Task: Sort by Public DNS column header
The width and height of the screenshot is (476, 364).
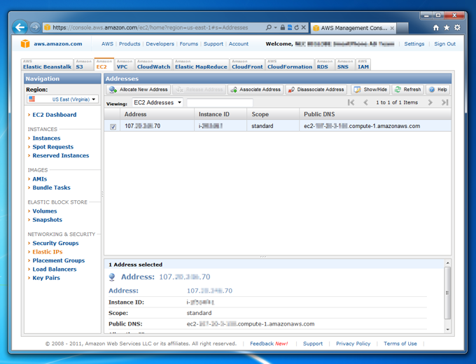Action: (x=375, y=114)
